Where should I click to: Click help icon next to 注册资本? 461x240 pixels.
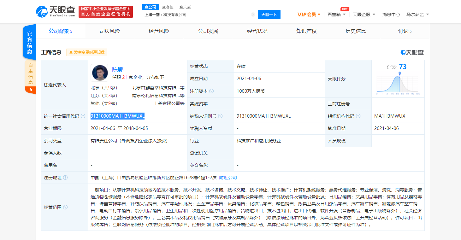tap(211, 91)
